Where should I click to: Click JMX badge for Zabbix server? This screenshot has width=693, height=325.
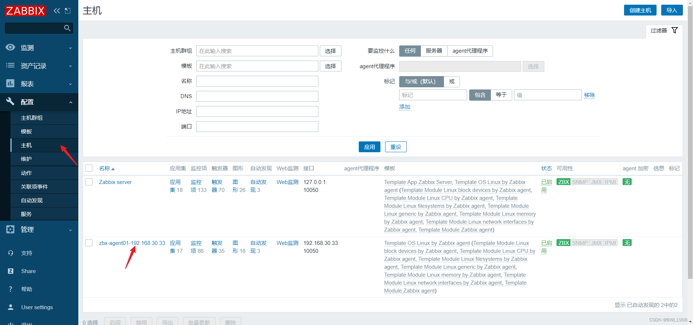pyautogui.click(x=596, y=182)
